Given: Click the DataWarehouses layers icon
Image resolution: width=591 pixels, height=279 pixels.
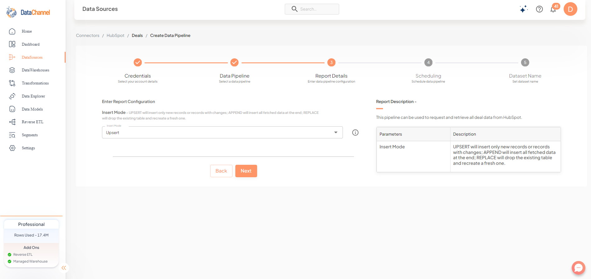Looking at the screenshot, I should click(x=12, y=70).
